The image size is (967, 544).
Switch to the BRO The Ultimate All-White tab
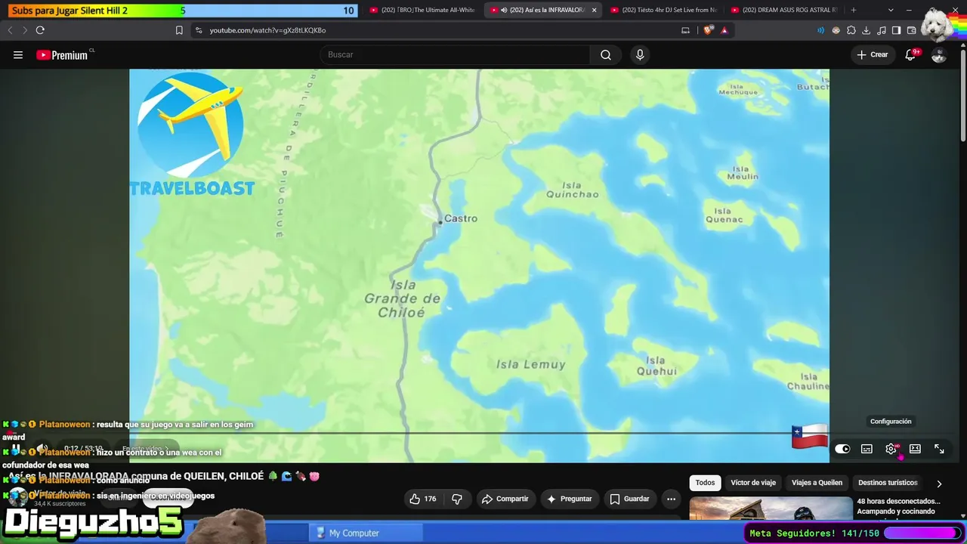tap(423, 10)
